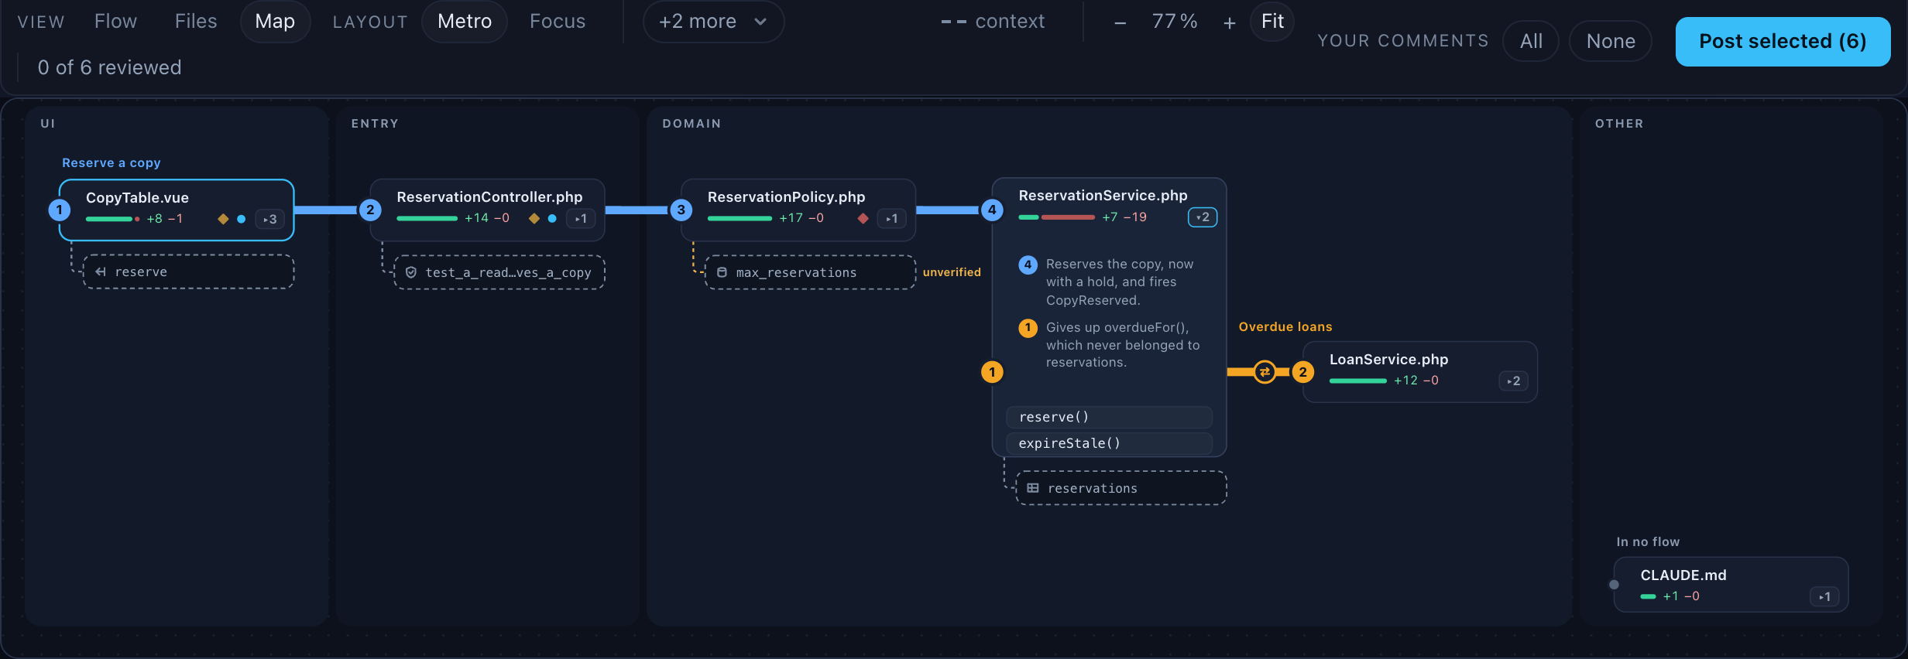This screenshot has width=1908, height=659.
Task: Zoom out with the minus button
Action: coord(1120,23)
